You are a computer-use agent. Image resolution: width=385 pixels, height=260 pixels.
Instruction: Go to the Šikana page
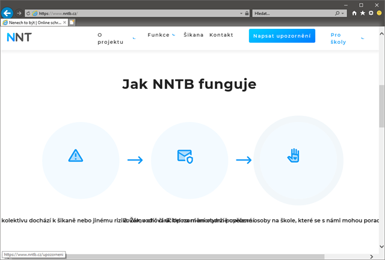(x=194, y=35)
